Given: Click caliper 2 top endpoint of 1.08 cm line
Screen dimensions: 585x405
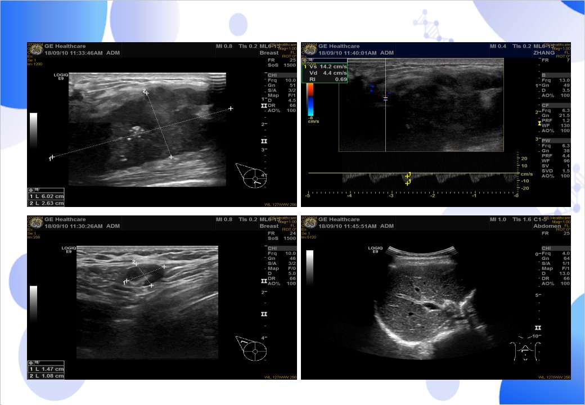Looking at the screenshot, I should [x=136, y=264].
